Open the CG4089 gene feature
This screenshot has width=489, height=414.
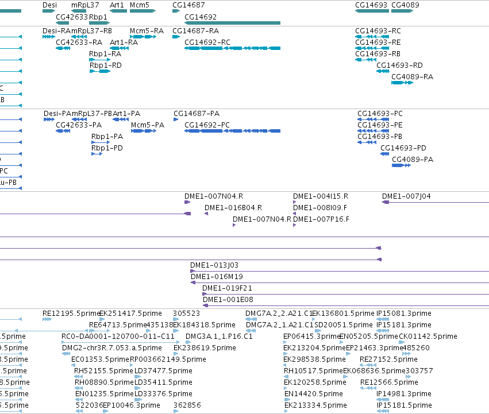402,11
